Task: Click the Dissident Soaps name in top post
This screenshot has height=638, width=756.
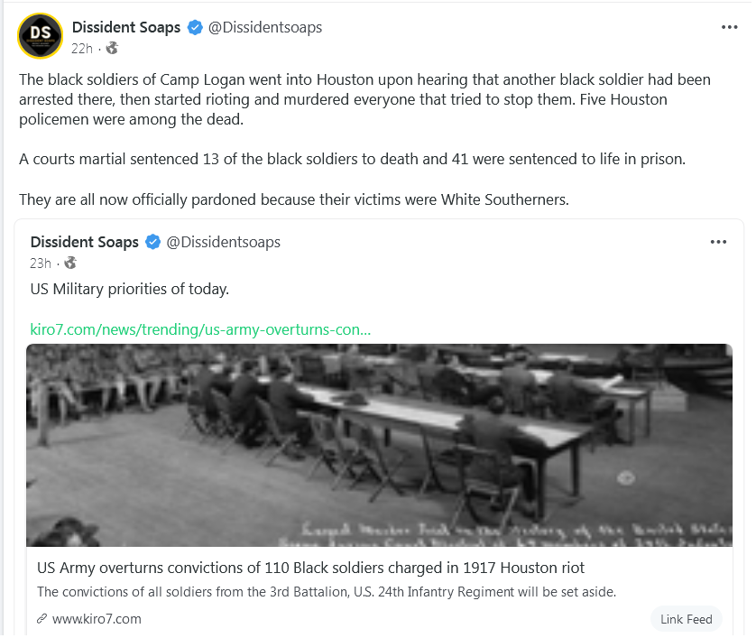Action: [x=125, y=27]
